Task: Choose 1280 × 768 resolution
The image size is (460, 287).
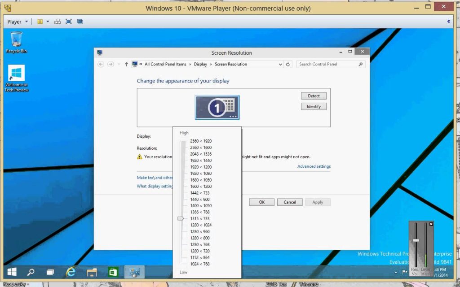Action: [200, 244]
